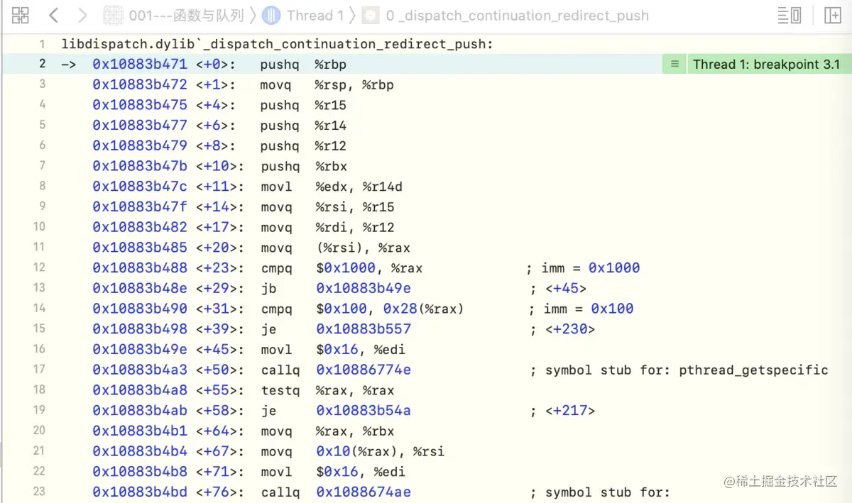Open the editor options lines icon
This screenshot has height=503, width=852.
[x=790, y=15]
